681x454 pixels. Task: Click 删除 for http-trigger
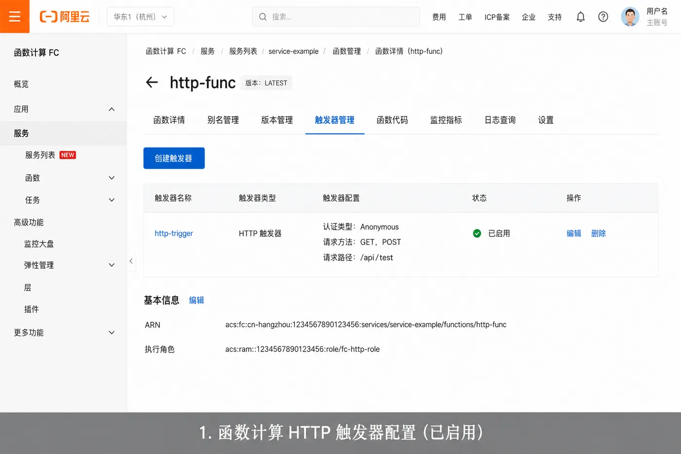pyautogui.click(x=598, y=234)
